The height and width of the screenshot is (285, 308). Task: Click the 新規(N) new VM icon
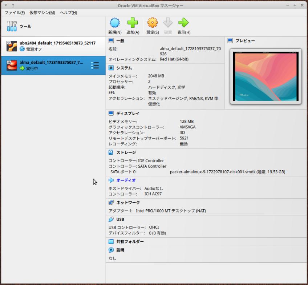[x=115, y=23]
